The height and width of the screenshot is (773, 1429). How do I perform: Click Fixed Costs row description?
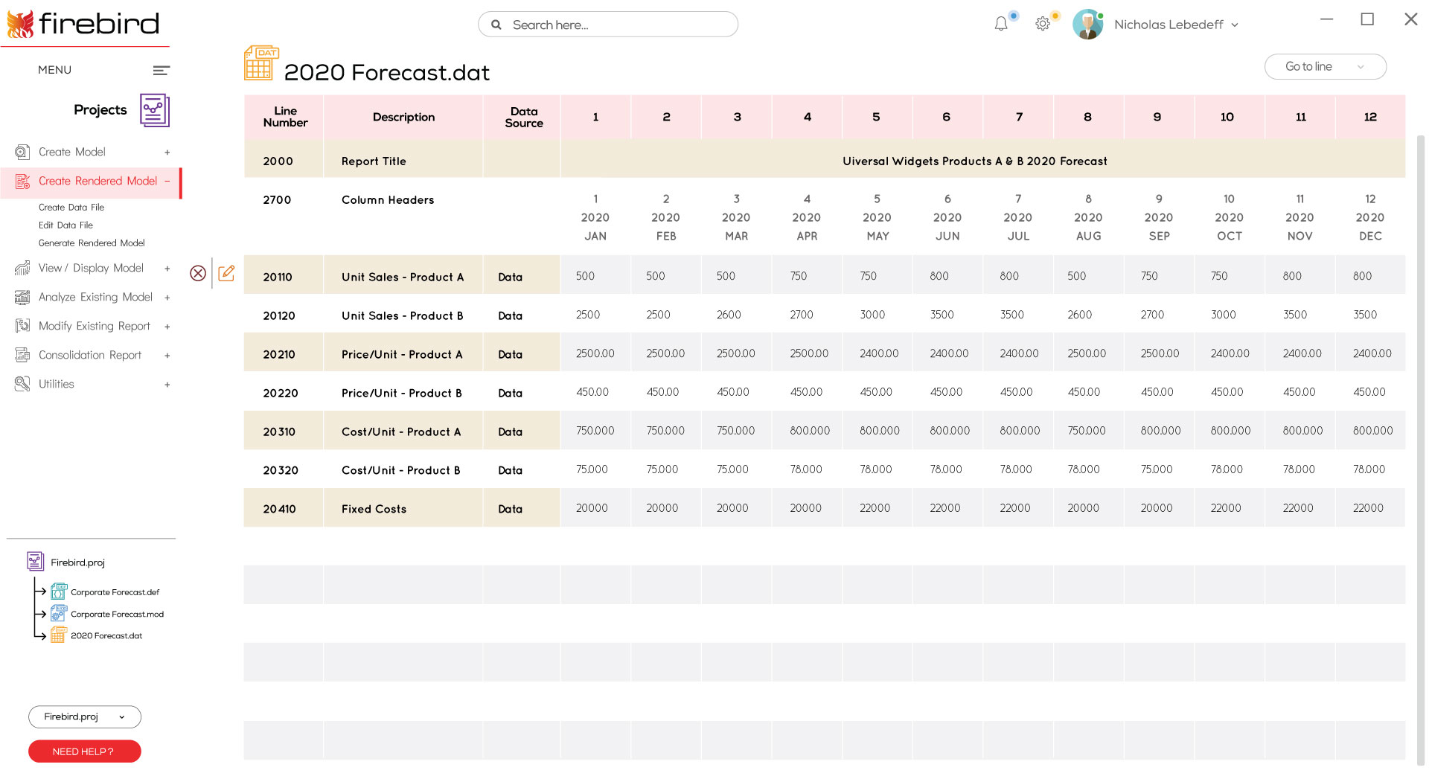point(374,509)
